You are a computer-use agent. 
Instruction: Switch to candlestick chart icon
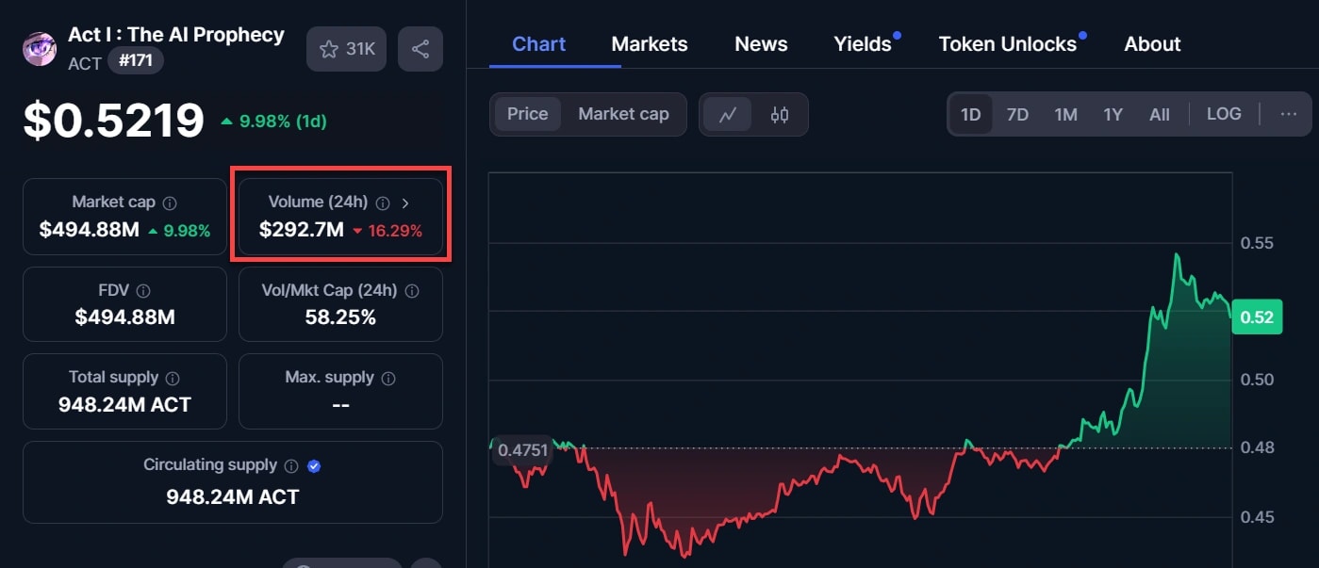pyautogui.click(x=780, y=115)
